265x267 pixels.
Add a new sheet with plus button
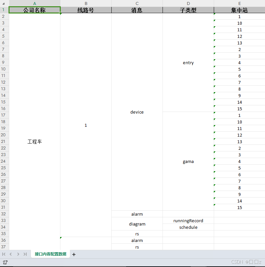pyautogui.click(x=74, y=254)
